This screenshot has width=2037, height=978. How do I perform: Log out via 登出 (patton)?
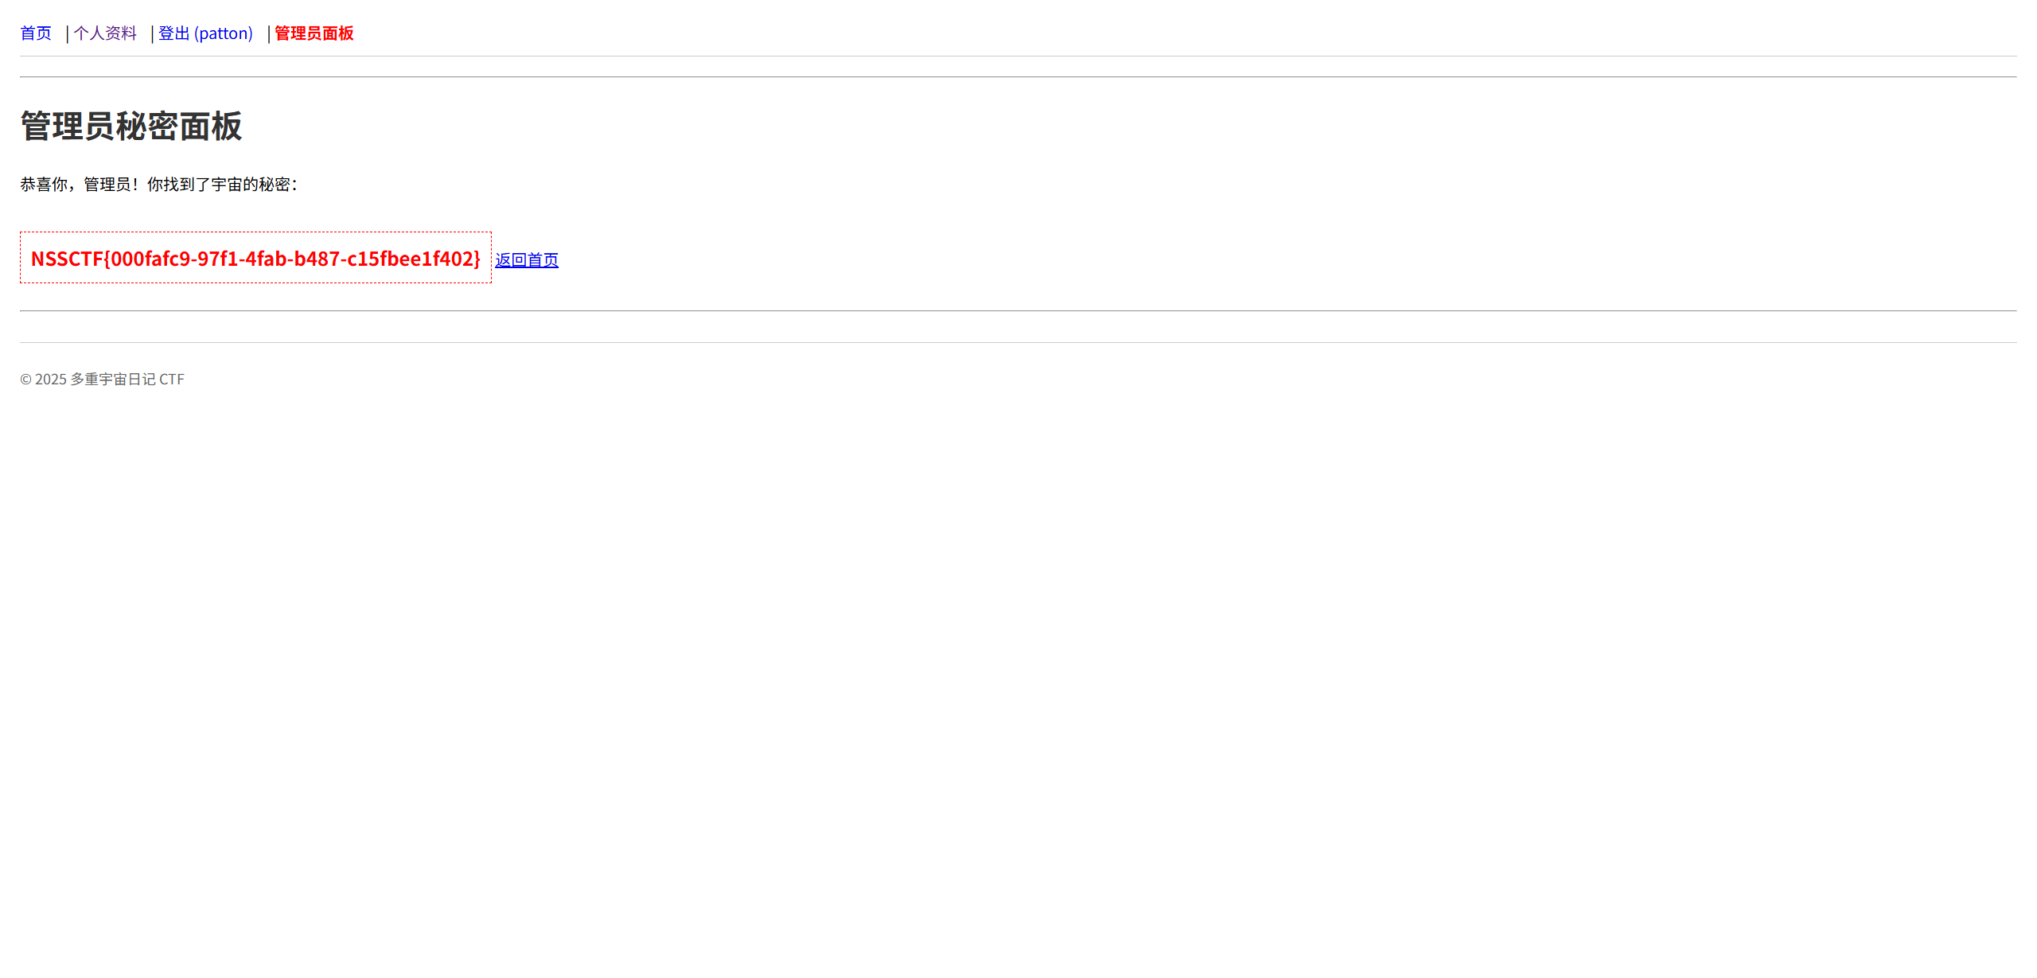(x=205, y=33)
